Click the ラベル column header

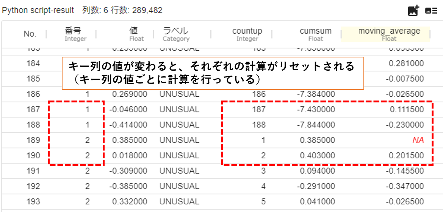[x=176, y=34]
